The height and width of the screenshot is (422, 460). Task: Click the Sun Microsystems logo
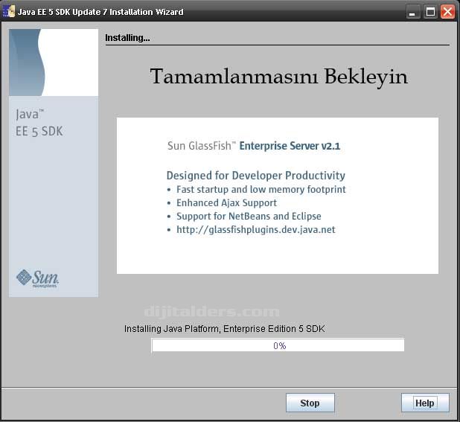pyautogui.click(x=37, y=278)
